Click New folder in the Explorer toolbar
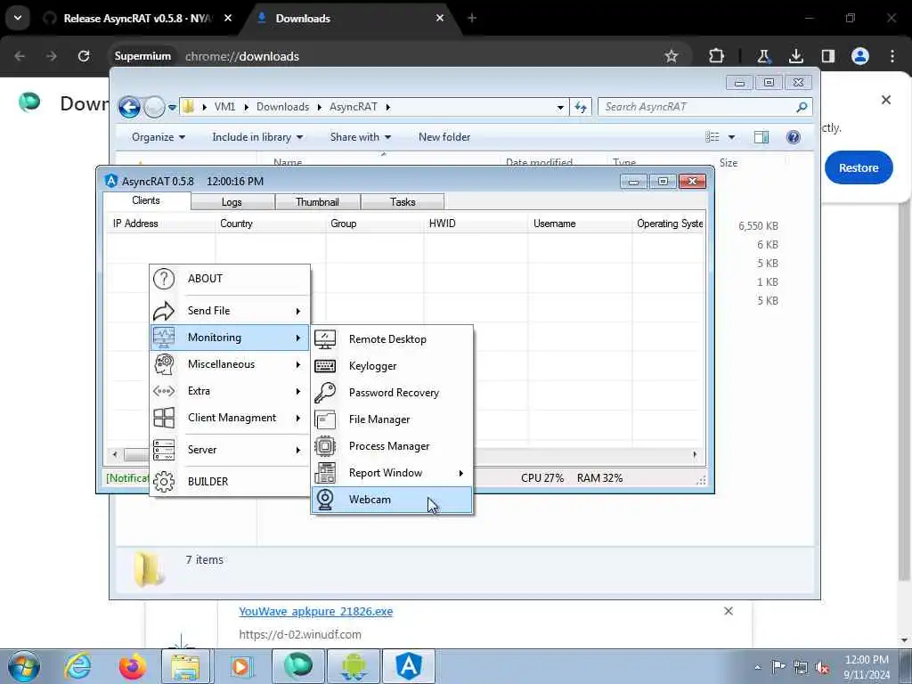912x684 pixels. tap(444, 137)
